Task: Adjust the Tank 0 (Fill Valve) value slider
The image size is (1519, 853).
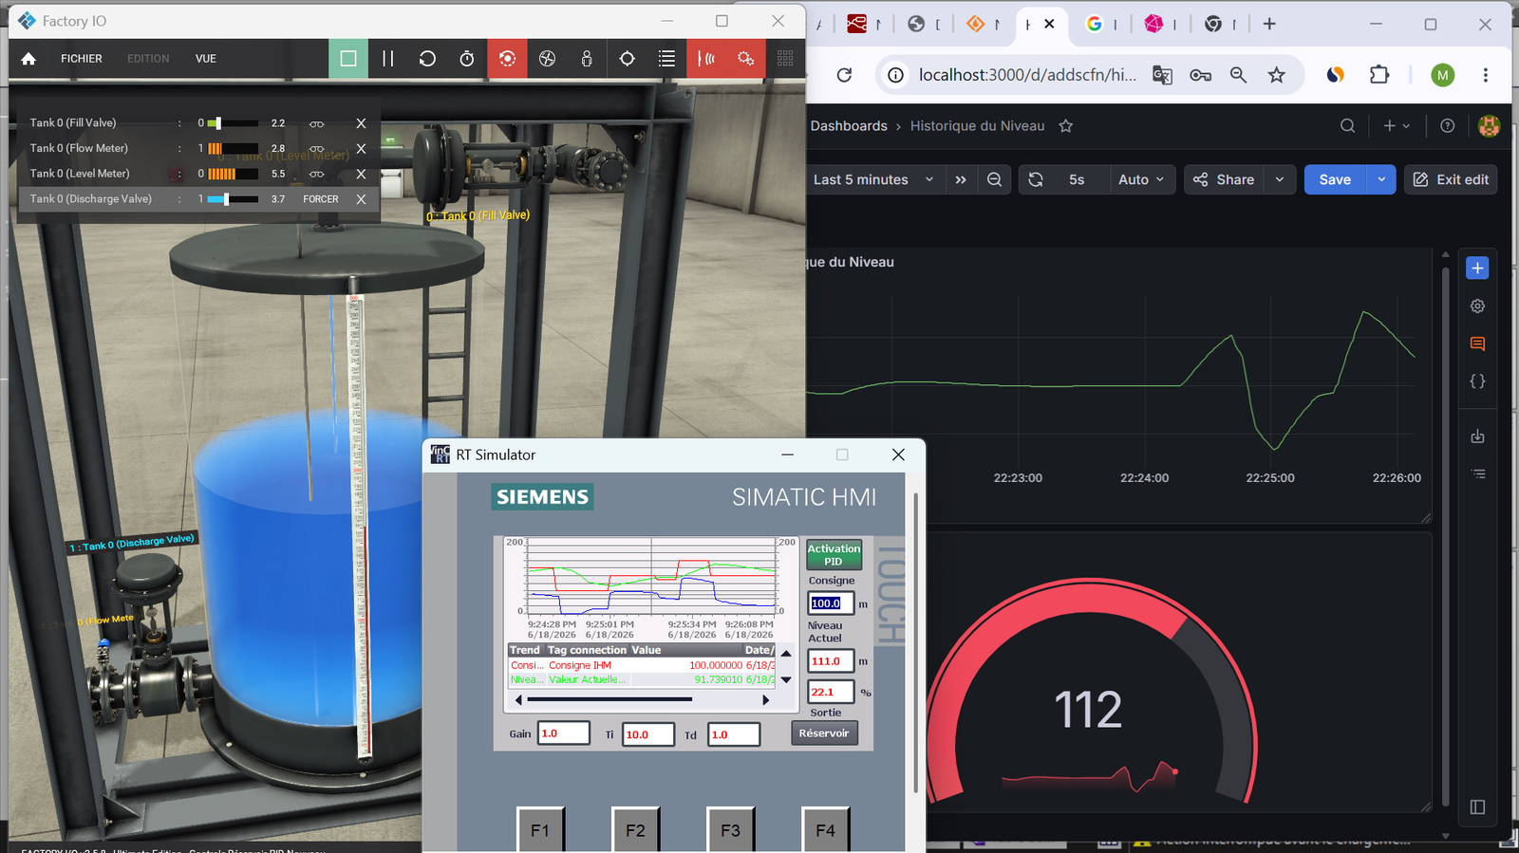Action: (x=233, y=123)
